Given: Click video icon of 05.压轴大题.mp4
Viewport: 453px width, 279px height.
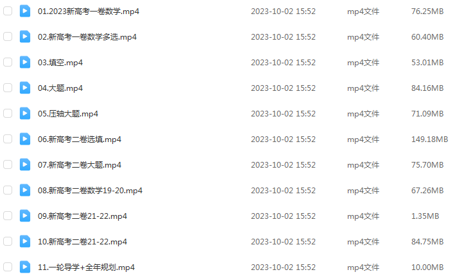Looking at the screenshot, I should (x=25, y=113).
